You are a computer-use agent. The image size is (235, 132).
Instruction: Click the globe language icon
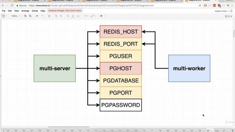[231, 11]
